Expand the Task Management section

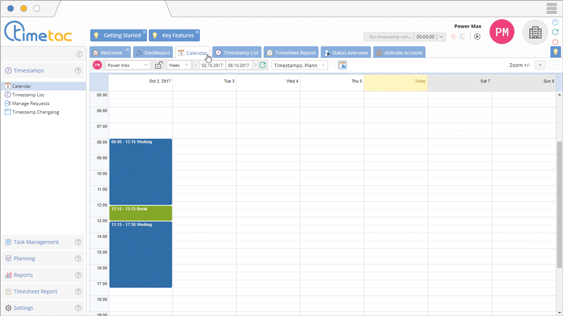pyautogui.click(x=36, y=242)
